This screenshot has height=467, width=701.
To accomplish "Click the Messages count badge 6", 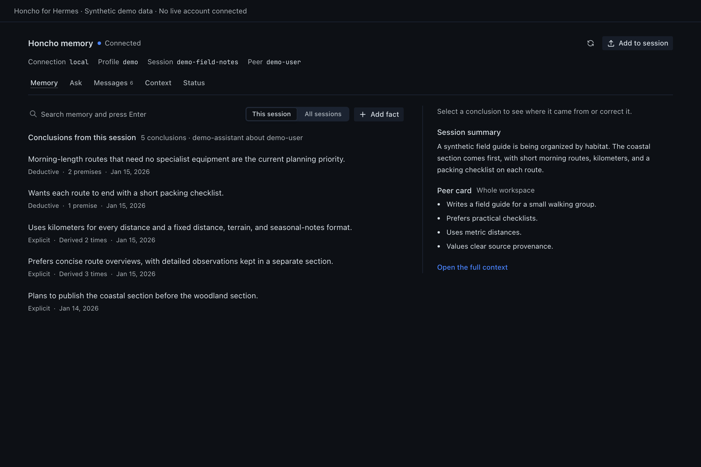I will tap(131, 83).
